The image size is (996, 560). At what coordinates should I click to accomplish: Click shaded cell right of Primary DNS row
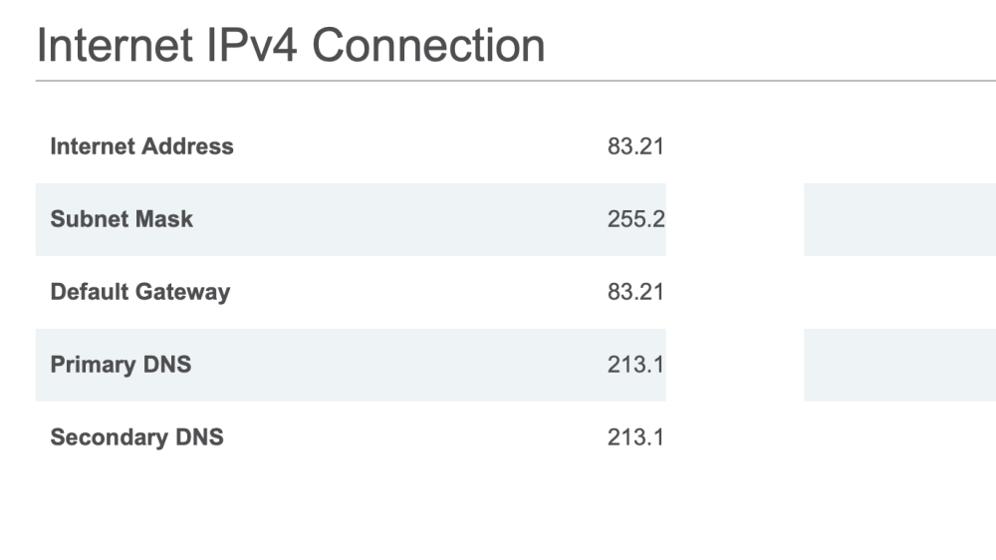pos(899,366)
